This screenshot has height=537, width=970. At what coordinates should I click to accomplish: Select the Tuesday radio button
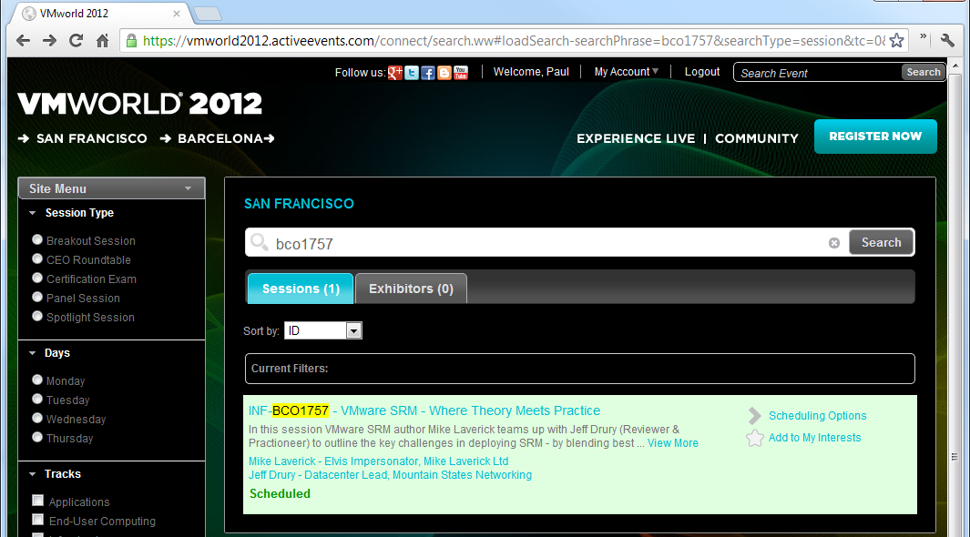click(37, 399)
